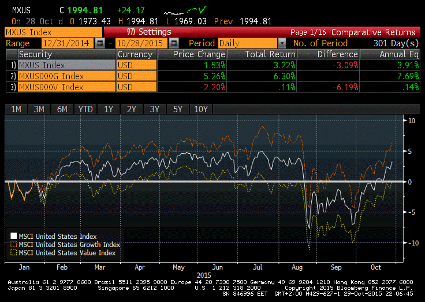Click the MXUS ticker at top left
The height and width of the screenshot is (302, 425).
coord(21,10)
